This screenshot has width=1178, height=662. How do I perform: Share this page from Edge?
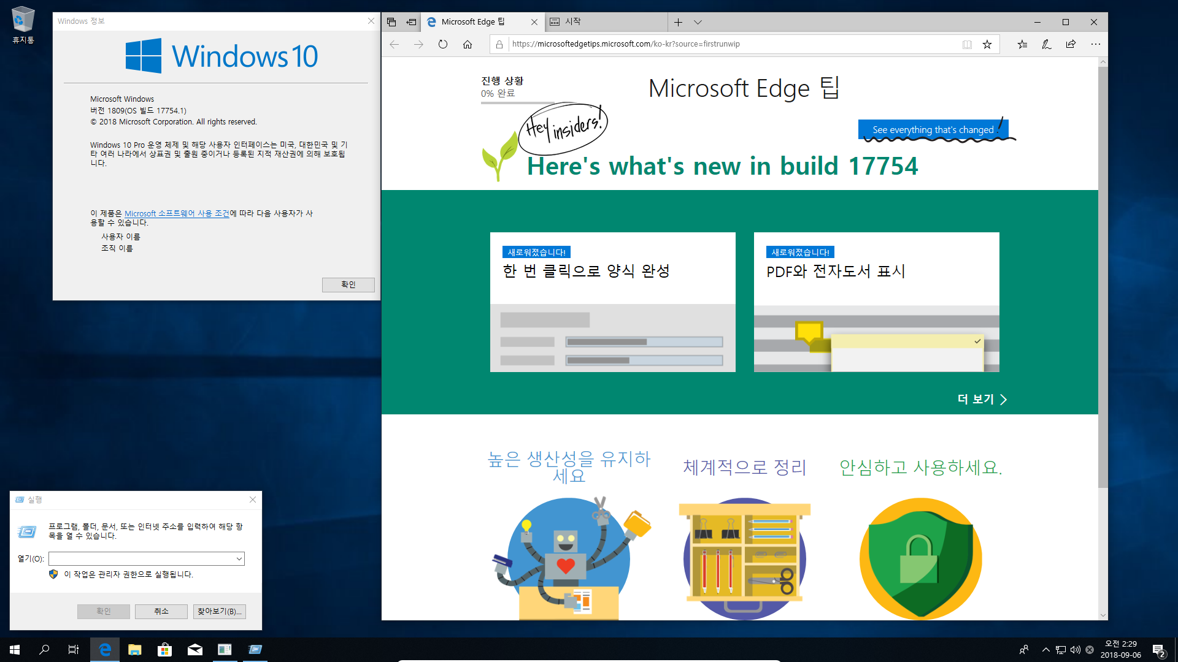pos(1071,44)
